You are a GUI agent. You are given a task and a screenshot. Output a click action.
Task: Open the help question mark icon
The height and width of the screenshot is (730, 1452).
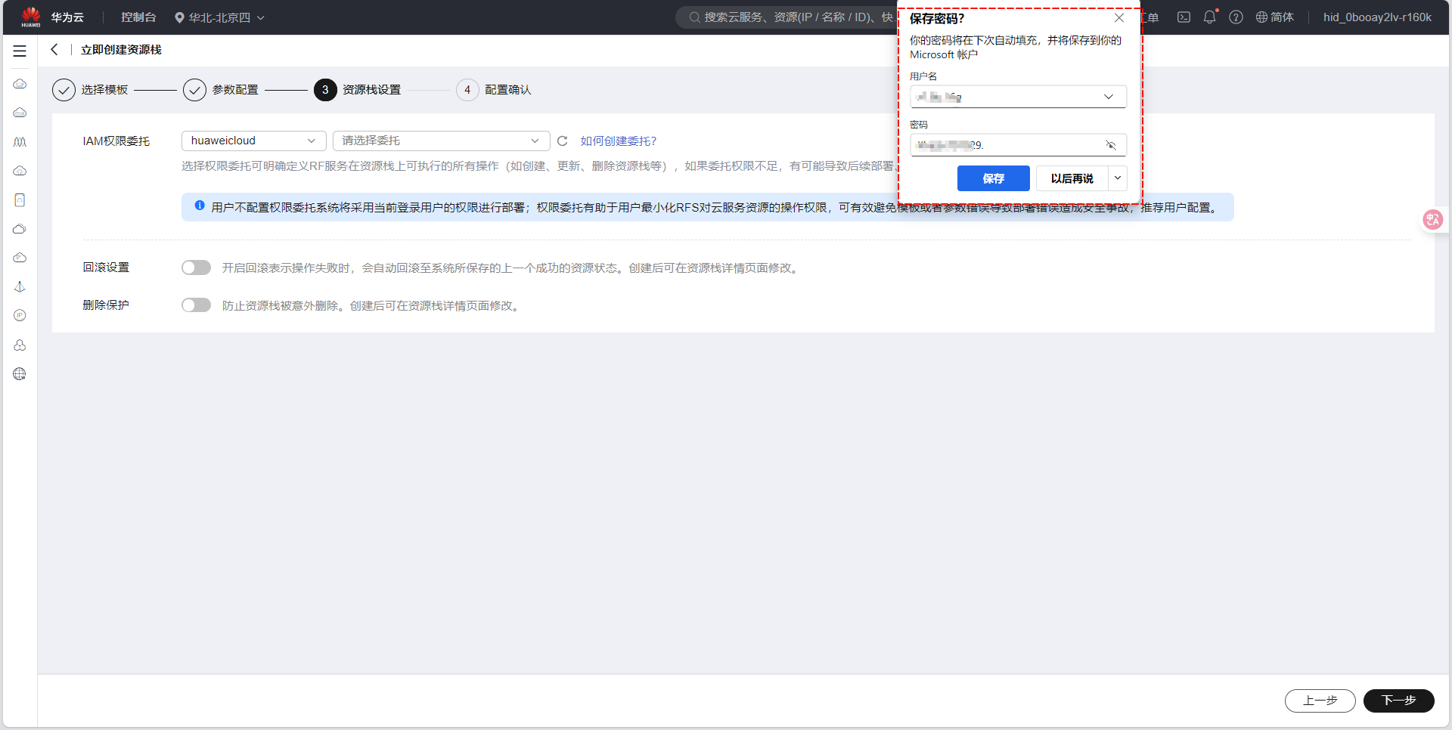pos(1236,17)
